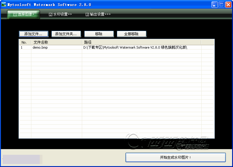This screenshot has height=167, width=233.
Task: Go to the 输出设置 tab
Action: 98,14
